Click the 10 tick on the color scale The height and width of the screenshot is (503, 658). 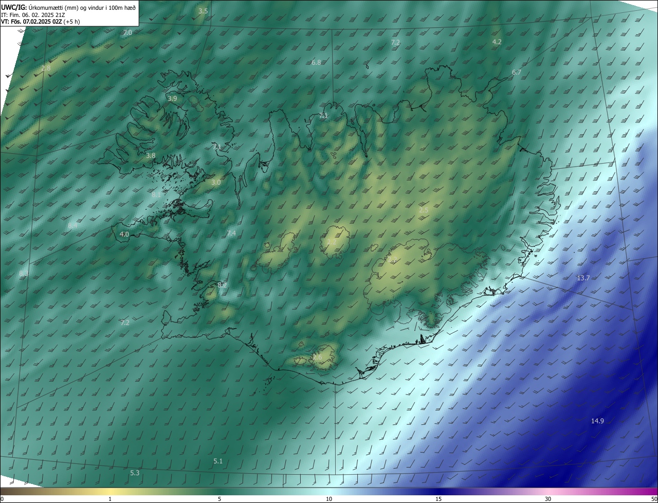(x=329, y=499)
